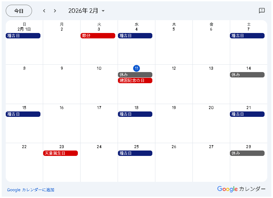Click the 休み event on February 11
Screen dimensions: 273x198
pyautogui.click(x=135, y=75)
